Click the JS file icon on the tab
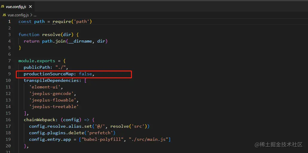 2,7
